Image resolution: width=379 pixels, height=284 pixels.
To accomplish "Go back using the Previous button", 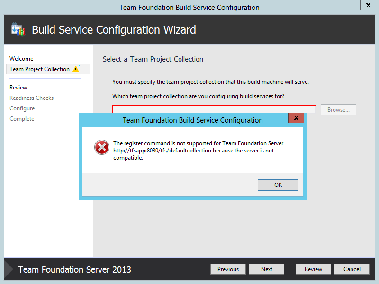I will 228,269.
